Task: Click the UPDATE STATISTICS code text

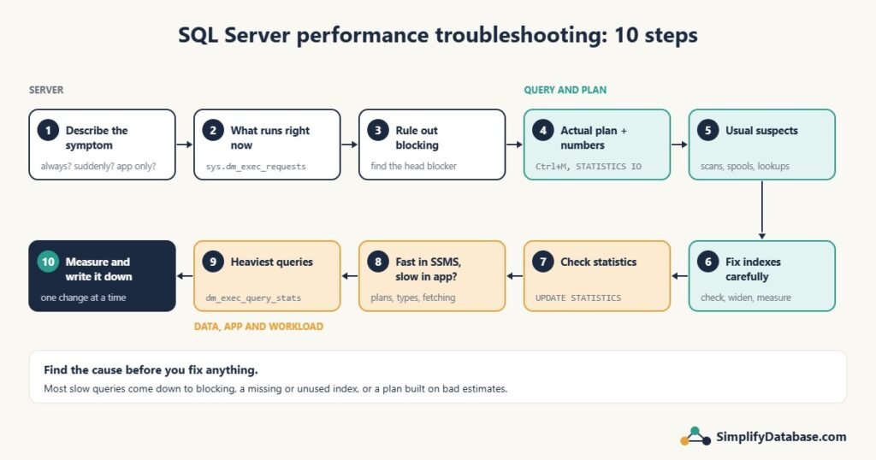Action: tap(577, 298)
